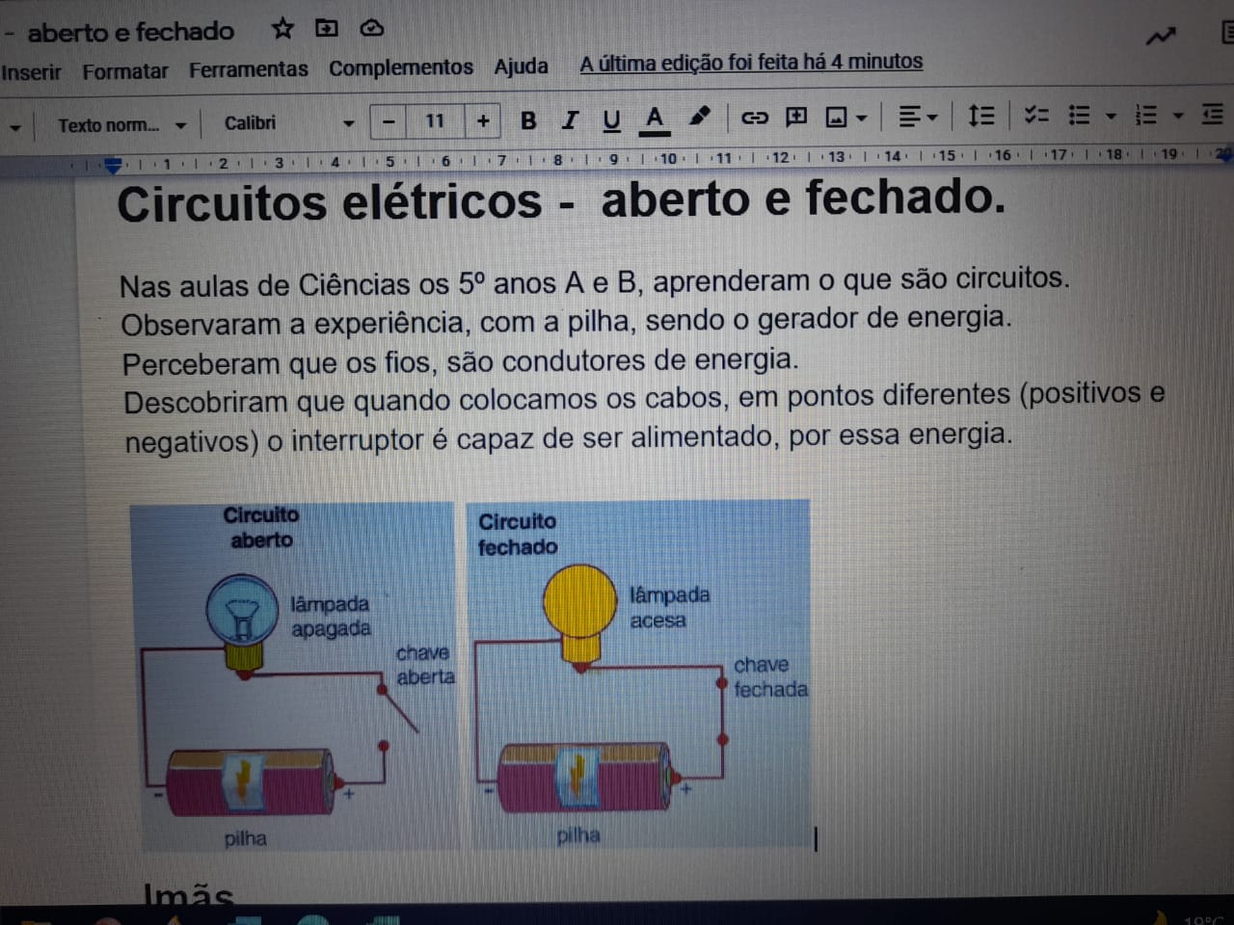Click the insert image icon

pos(837,118)
